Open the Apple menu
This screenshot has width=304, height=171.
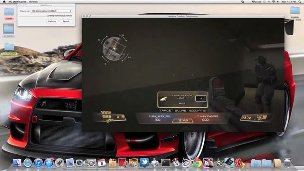click(x=4, y=2)
